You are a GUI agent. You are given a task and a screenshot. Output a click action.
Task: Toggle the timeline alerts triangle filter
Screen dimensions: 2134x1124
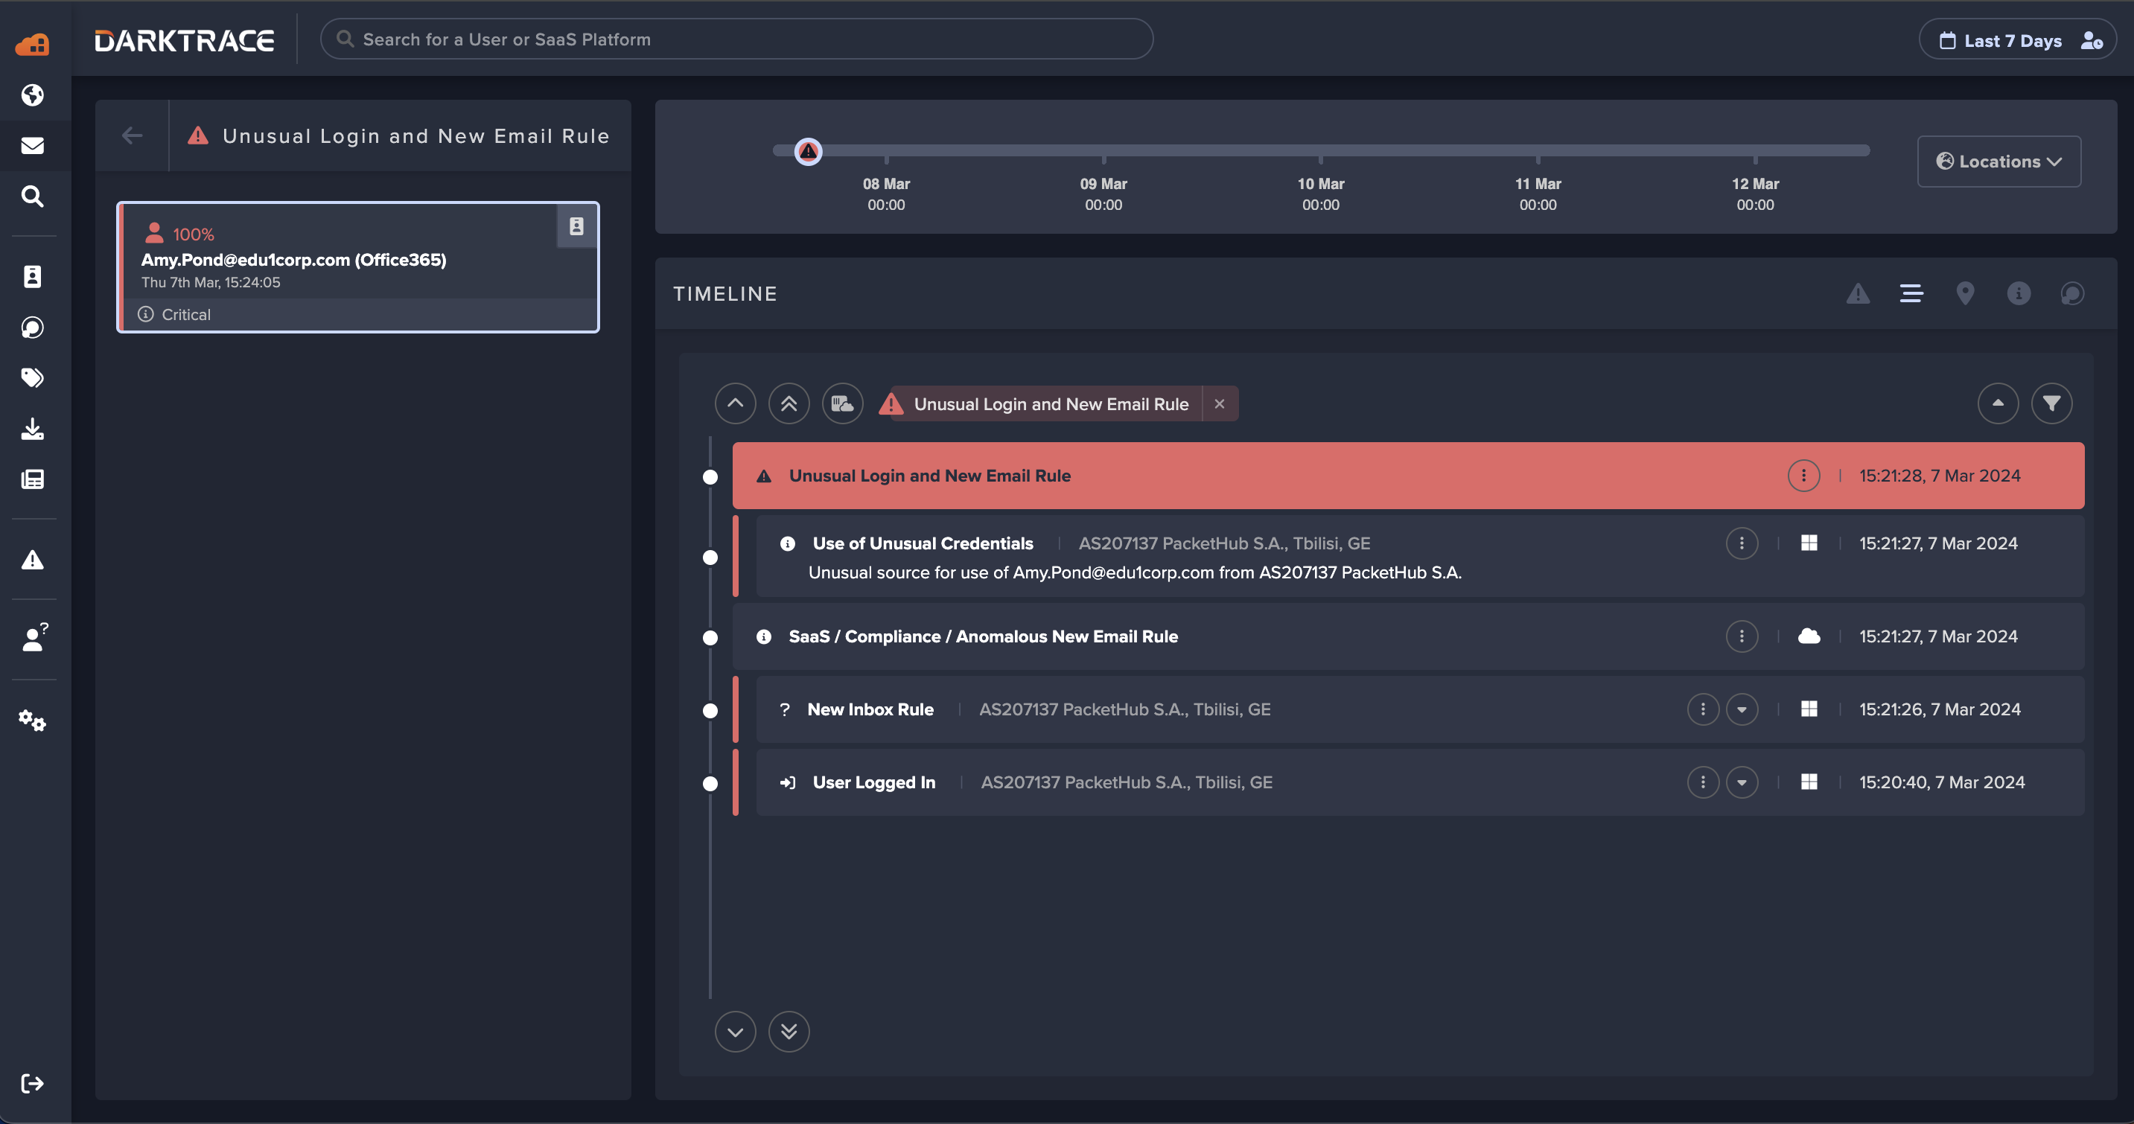[x=1857, y=293]
